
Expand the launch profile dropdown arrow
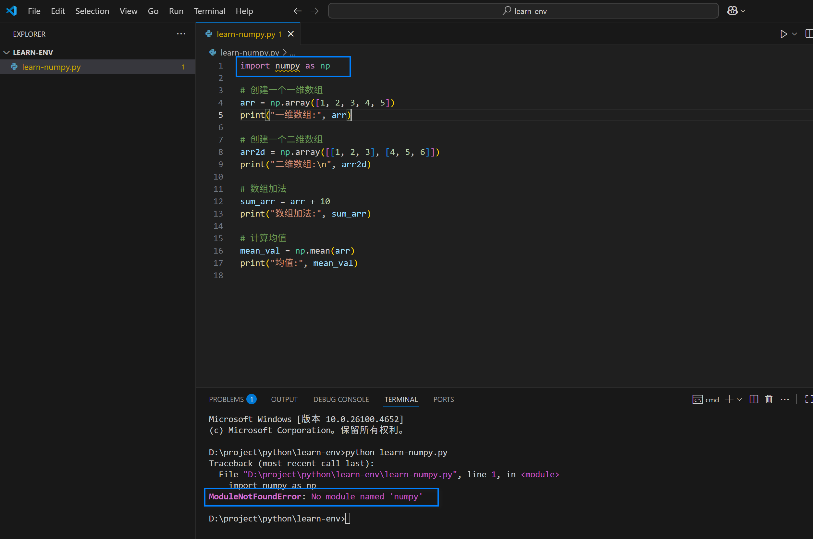pos(740,399)
